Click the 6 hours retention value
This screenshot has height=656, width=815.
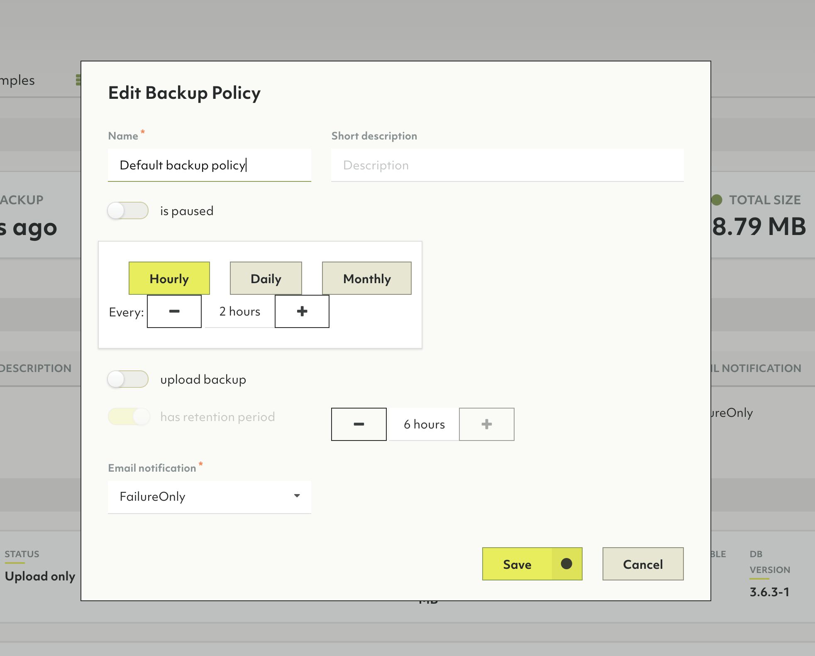point(424,424)
